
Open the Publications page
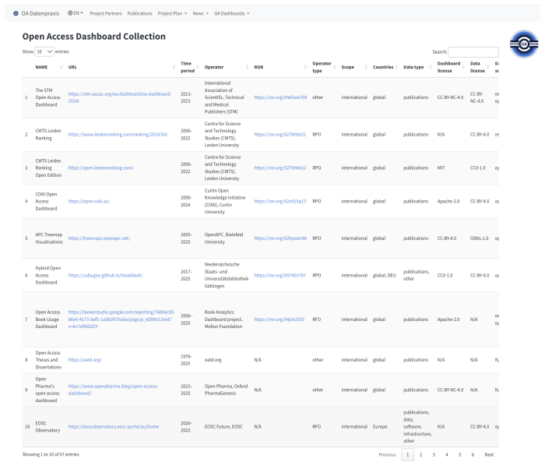point(139,13)
